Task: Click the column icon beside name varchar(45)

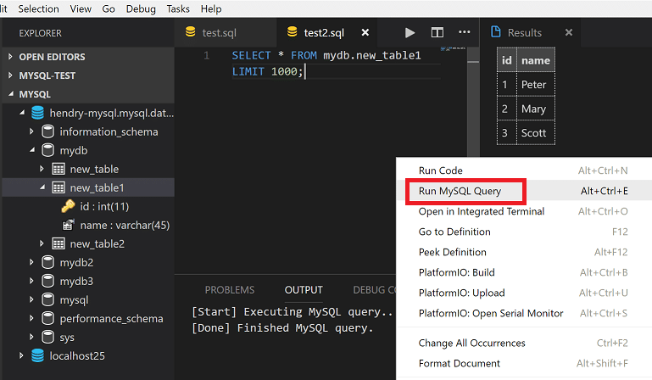Action: pos(68,225)
